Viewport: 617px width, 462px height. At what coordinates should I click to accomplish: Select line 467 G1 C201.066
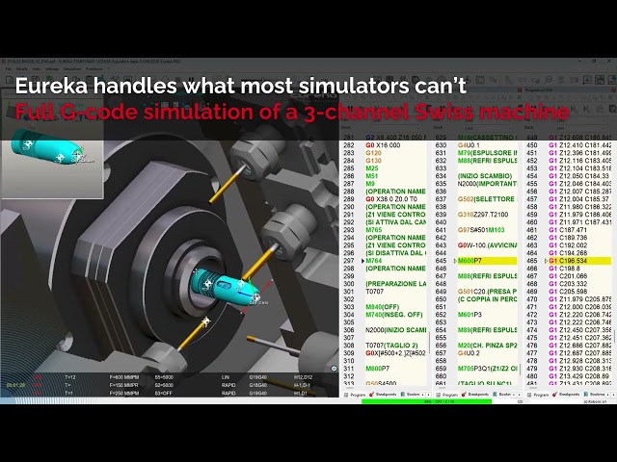[568, 276]
